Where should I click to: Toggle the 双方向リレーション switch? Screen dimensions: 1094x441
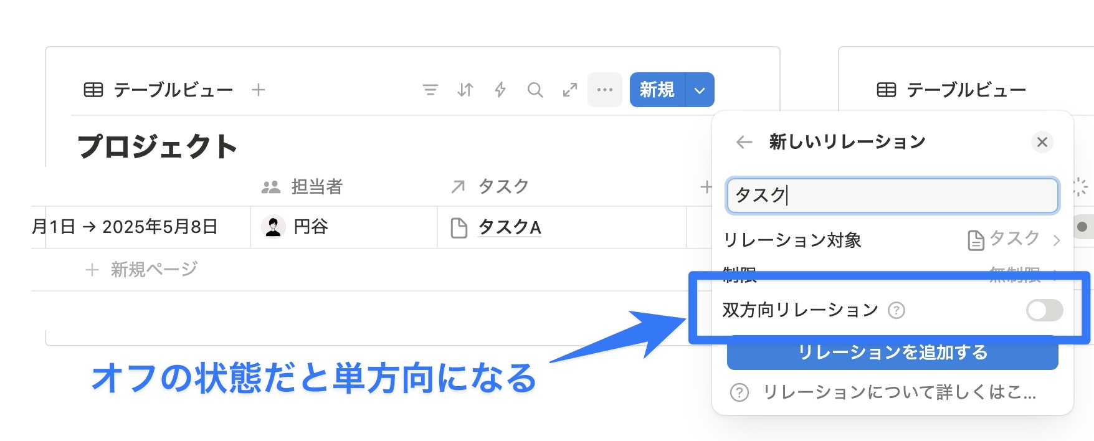[x=1044, y=310]
